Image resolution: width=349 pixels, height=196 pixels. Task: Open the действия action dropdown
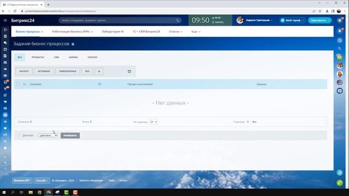pos(47,136)
